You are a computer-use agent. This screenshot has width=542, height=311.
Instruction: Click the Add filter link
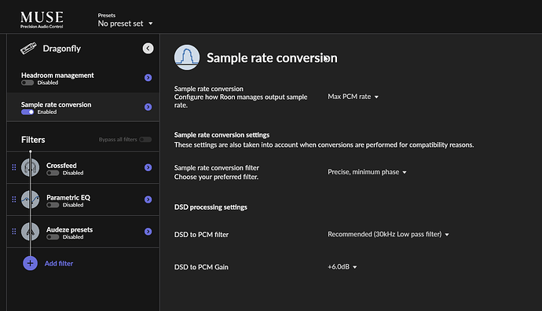59,264
